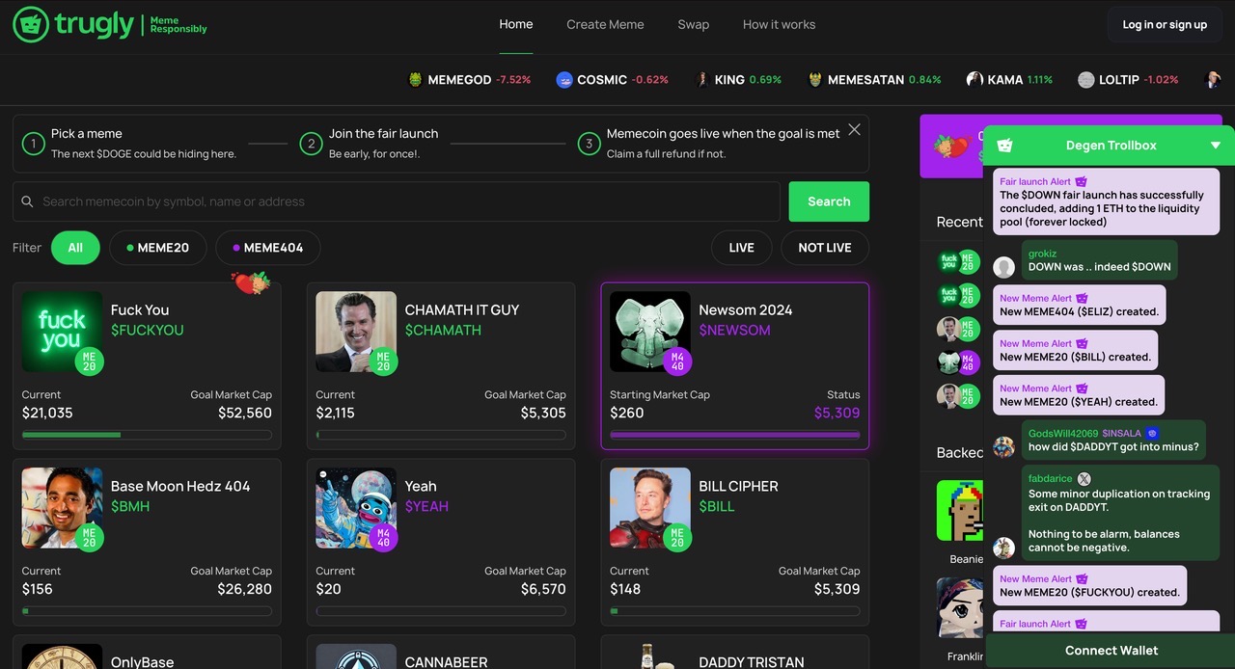
Task: Click the MEMEGOD ticker icon
Action: click(416, 80)
